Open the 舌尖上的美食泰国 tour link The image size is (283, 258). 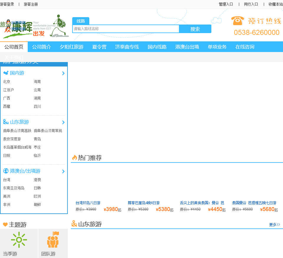(x=202, y=203)
